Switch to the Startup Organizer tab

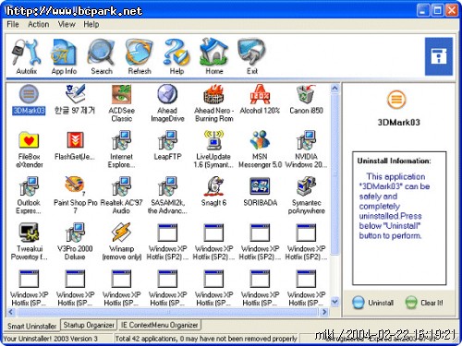(89, 325)
